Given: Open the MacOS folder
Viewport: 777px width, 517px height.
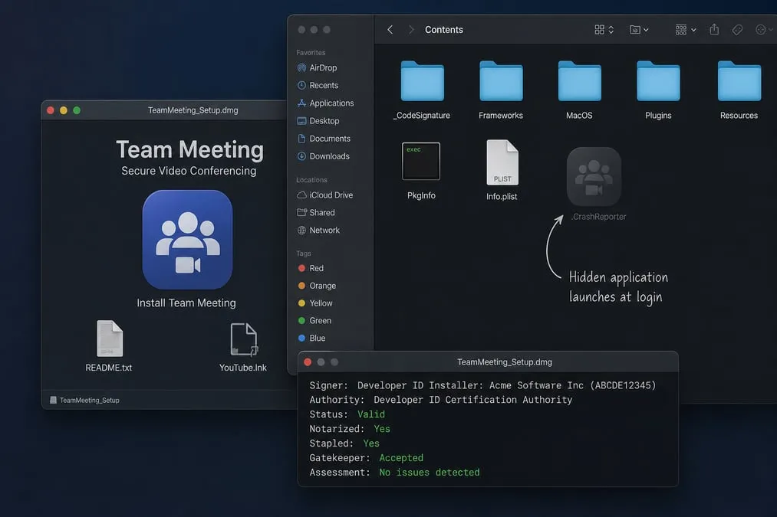Looking at the screenshot, I should [579, 81].
